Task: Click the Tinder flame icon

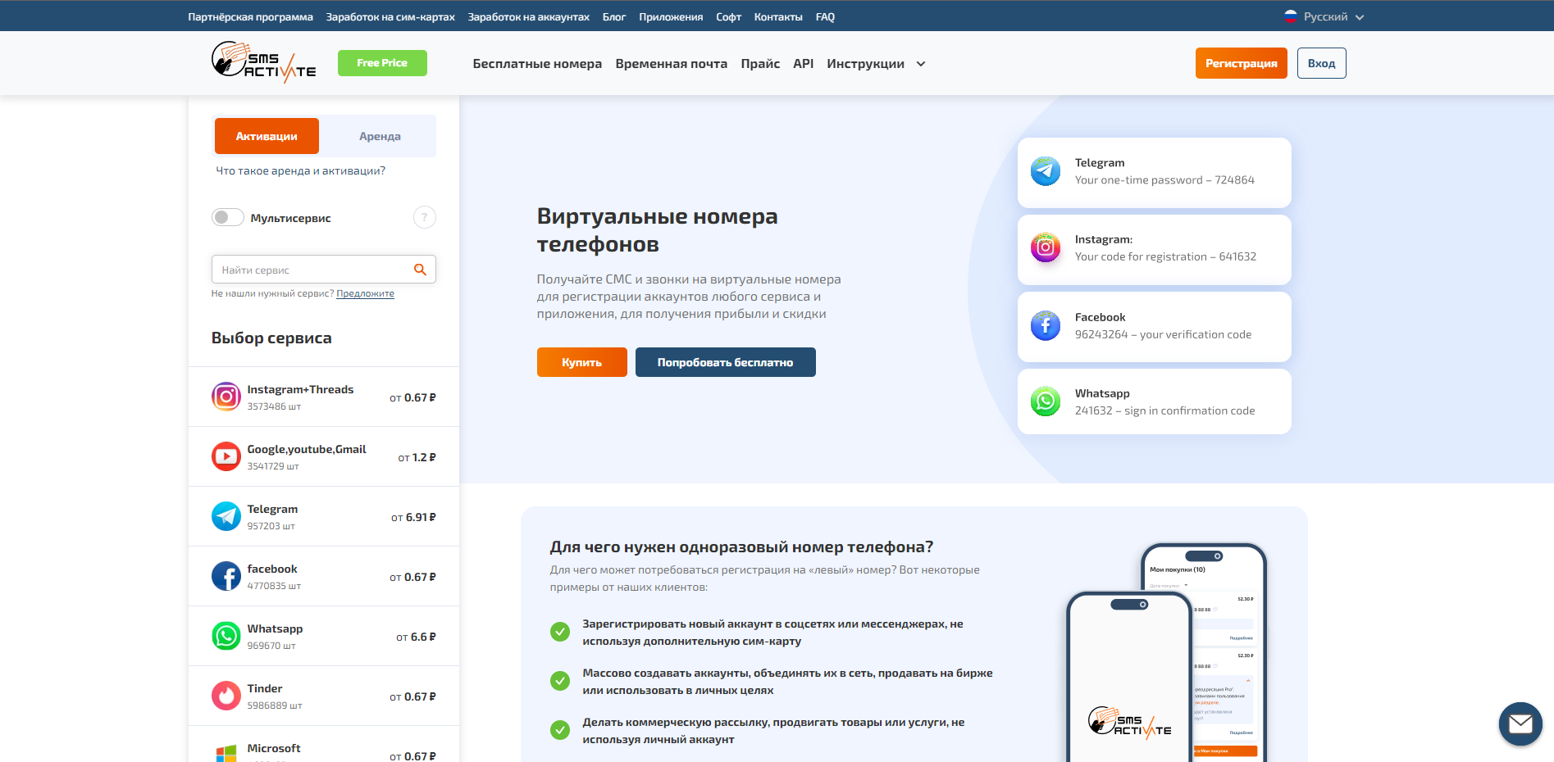Action: click(x=226, y=696)
